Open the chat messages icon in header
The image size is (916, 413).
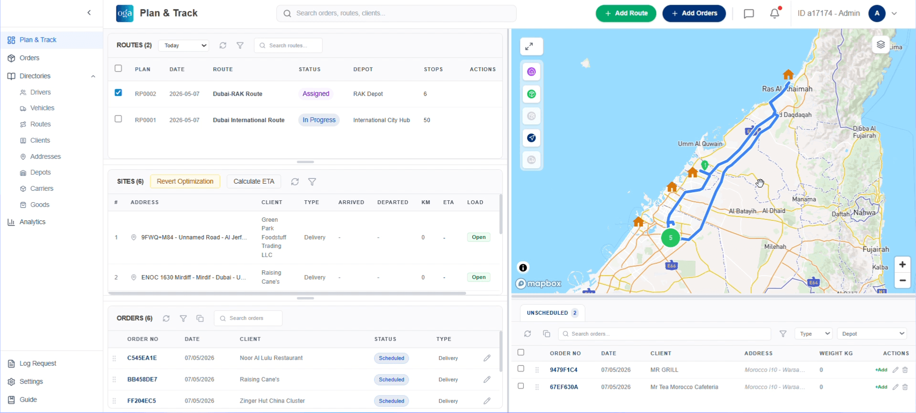[749, 13]
